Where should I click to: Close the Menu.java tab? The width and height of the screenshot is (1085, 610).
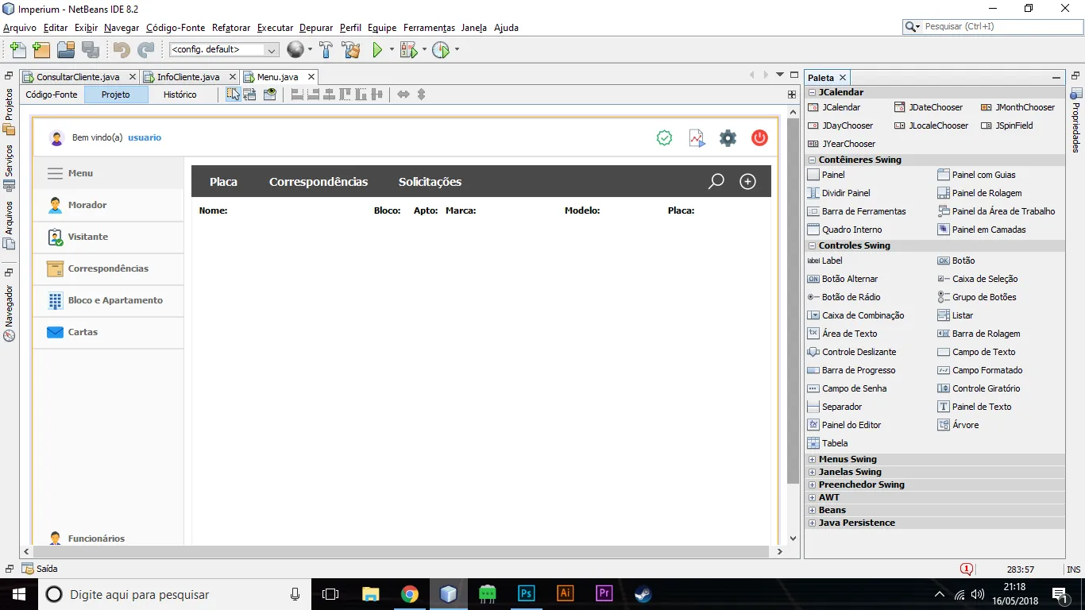click(x=311, y=77)
